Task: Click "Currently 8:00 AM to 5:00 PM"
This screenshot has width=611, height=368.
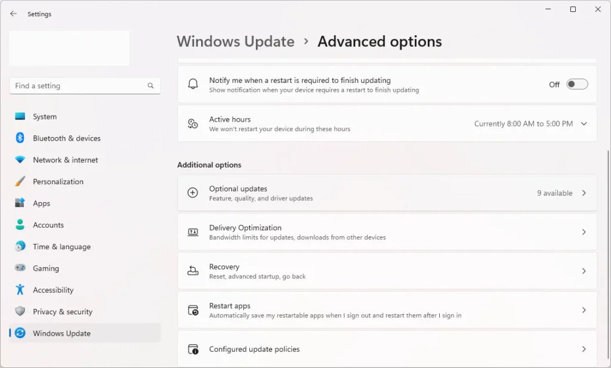Action: pos(523,123)
